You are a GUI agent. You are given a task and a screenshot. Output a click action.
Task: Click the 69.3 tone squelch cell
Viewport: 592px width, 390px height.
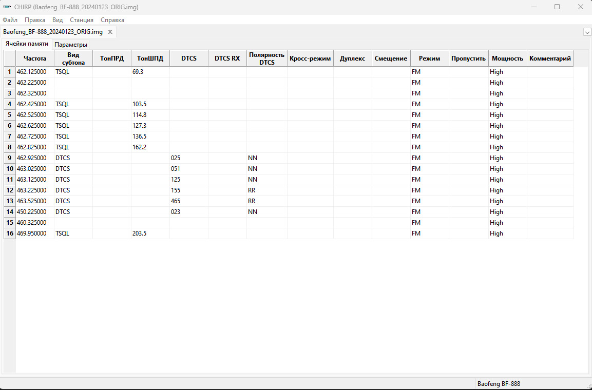(150, 72)
